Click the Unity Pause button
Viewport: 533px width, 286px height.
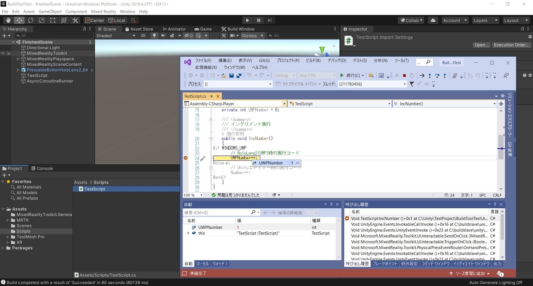pos(259,20)
